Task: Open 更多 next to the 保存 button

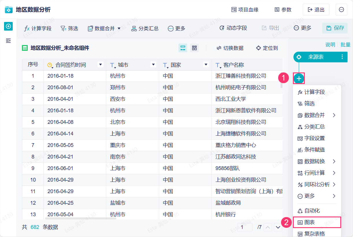Action: (302, 28)
